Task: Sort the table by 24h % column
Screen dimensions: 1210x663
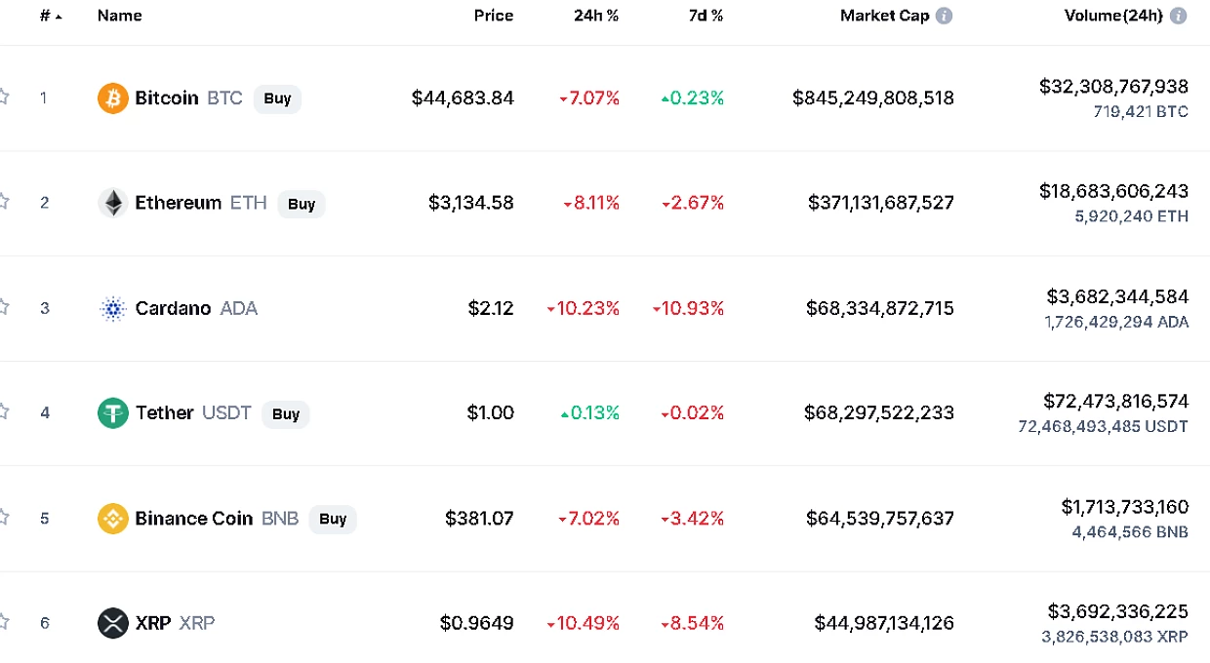Action: click(x=596, y=16)
